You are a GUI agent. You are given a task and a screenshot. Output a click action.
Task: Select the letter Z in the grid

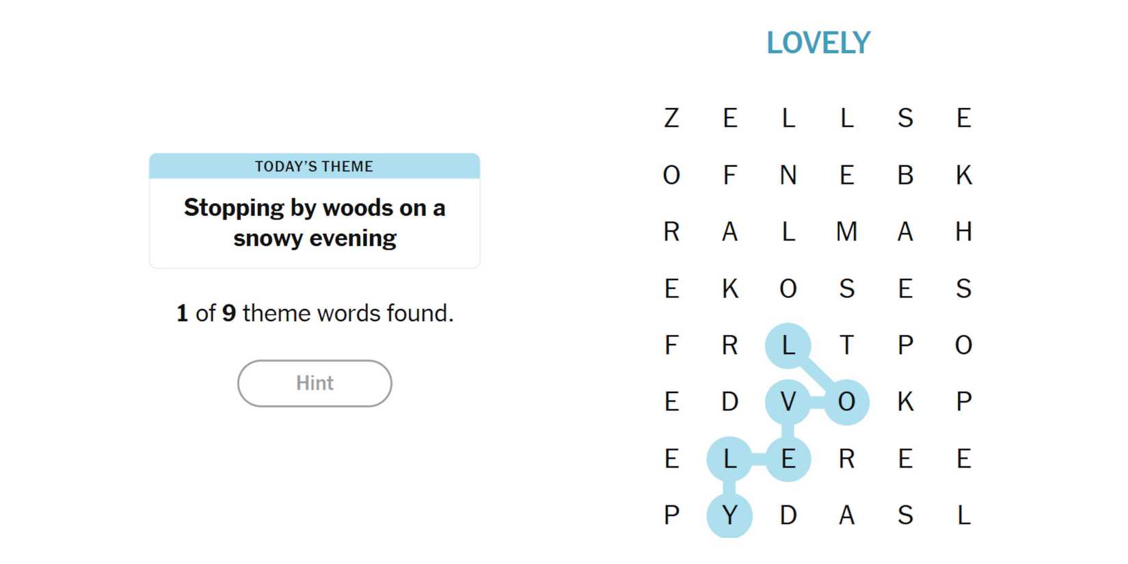tap(671, 118)
